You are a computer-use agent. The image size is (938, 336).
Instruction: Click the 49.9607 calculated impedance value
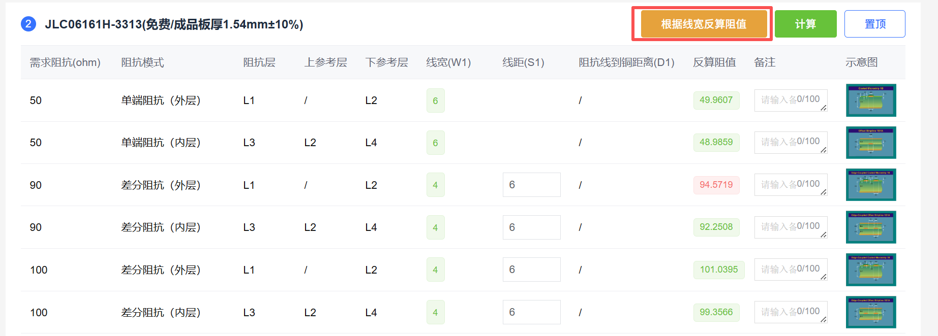pyautogui.click(x=716, y=100)
